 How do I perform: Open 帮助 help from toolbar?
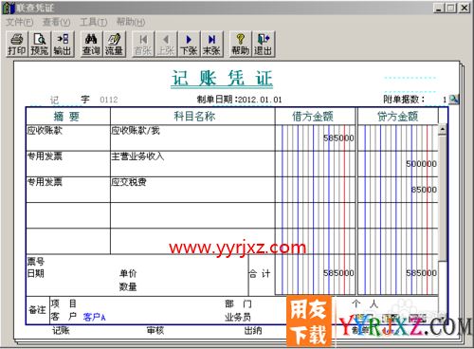pyautogui.click(x=241, y=44)
